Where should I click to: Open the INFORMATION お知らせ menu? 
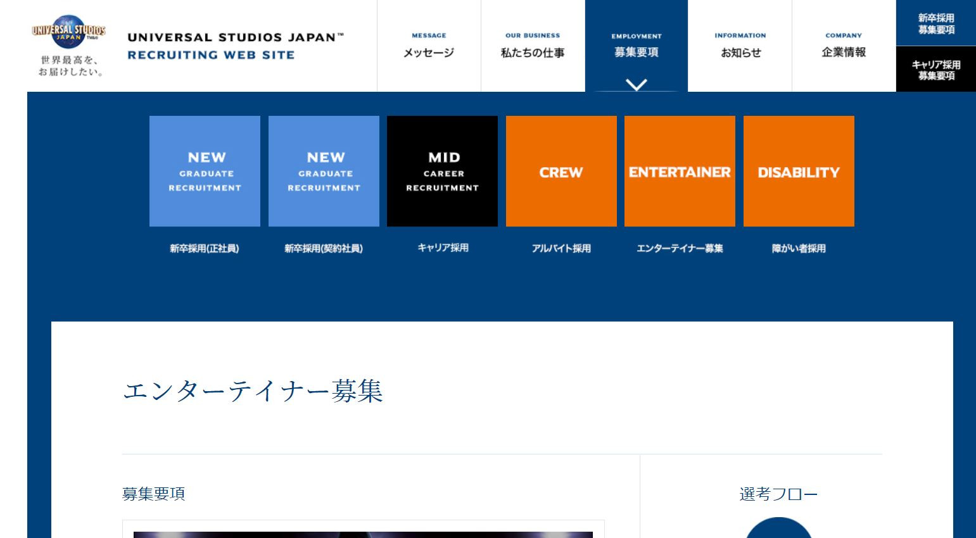(x=740, y=46)
